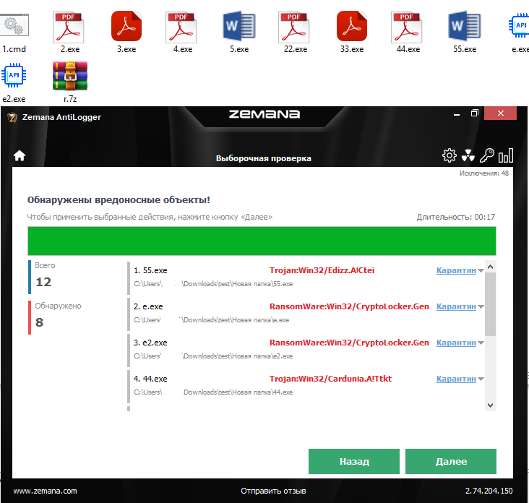This screenshot has width=529, height=503.
Task: Select the result row 3. e2.exe
Action: tap(306, 350)
